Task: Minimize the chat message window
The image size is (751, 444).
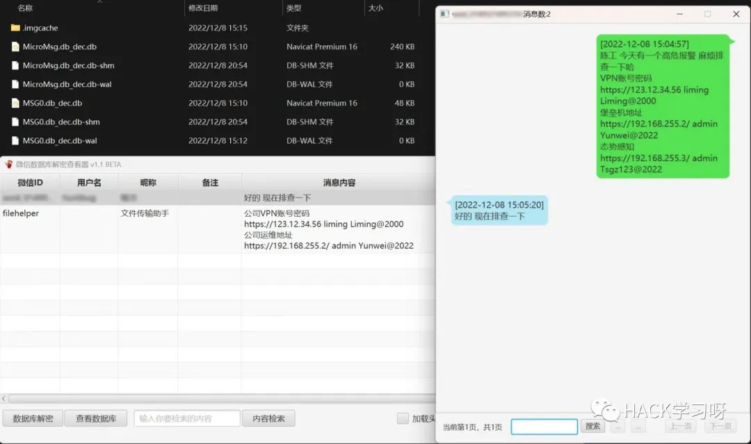Action: click(x=679, y=14)
